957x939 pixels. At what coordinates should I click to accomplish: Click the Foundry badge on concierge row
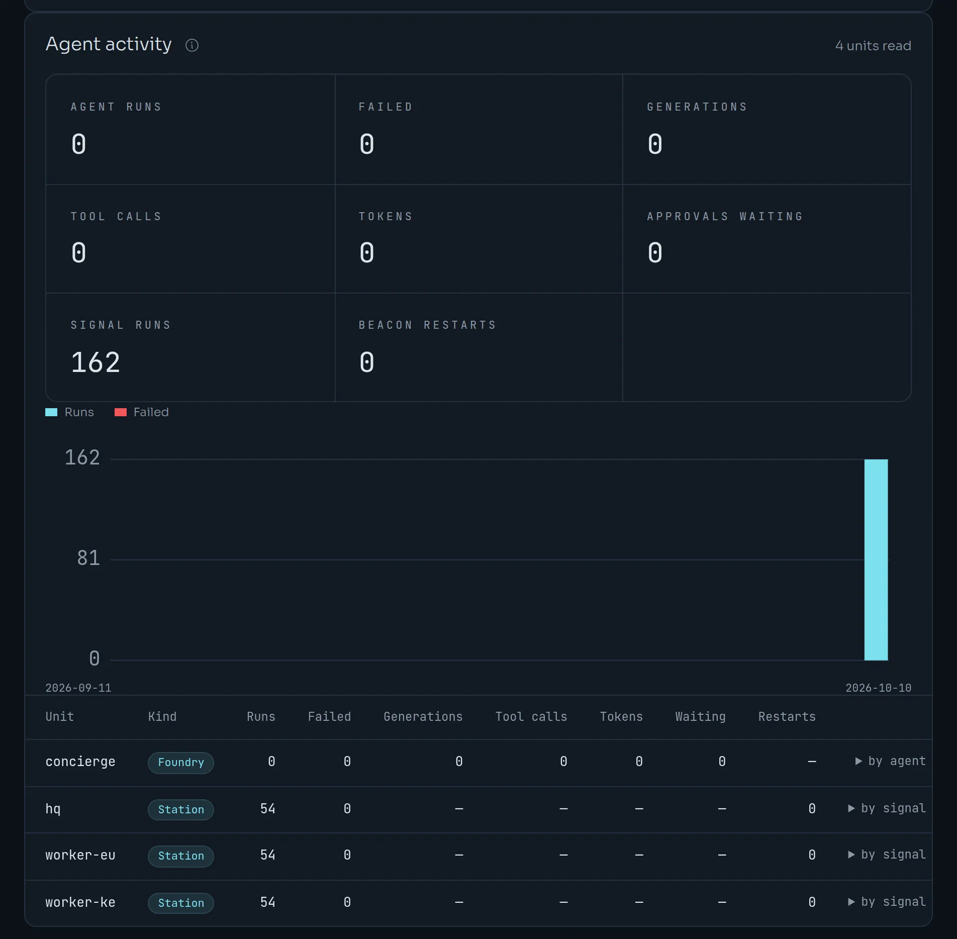point(181,763)
